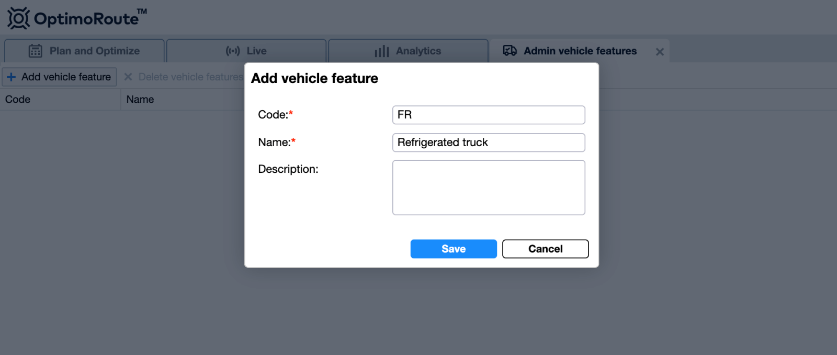This screenshot has height=355, width=837.
Task: Save the new vehicle feature
Action: [x=454, y=249]
